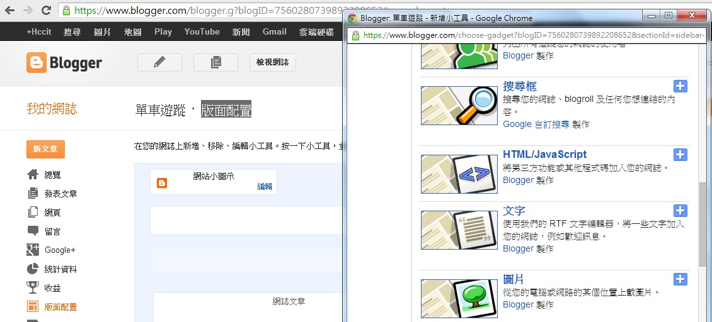Open the 圖片 gadget title link

point(514,279)
